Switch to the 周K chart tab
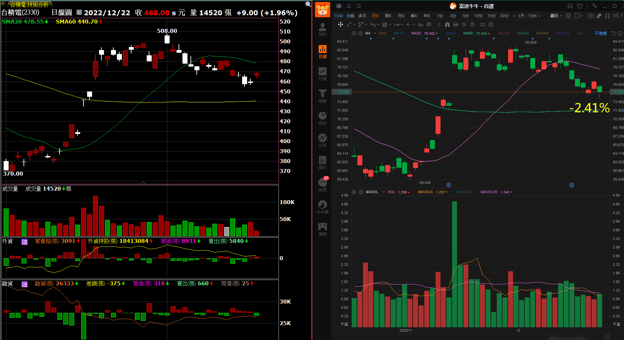 coord(388,16)
